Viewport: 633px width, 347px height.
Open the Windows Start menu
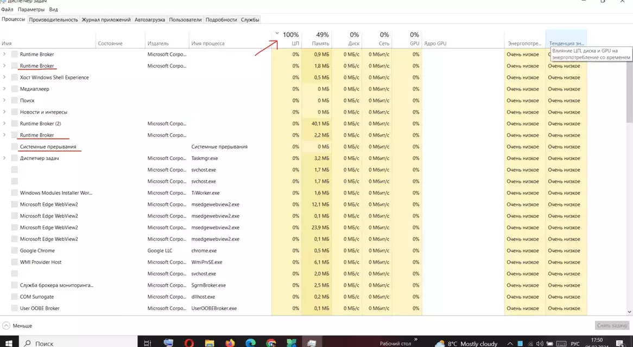click(x=9, y=343)
